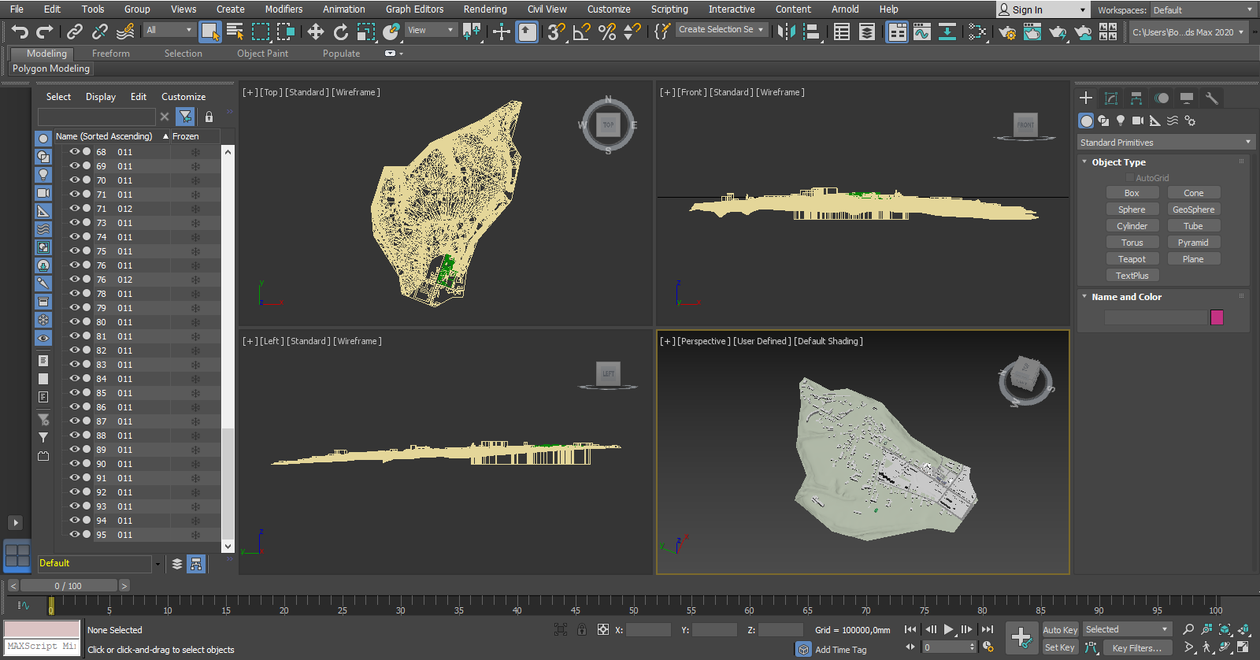The width and height of the screenshot is (1260, 660).
Task: Open the Hierarchy command panel tab
Action: (1136, 98)
